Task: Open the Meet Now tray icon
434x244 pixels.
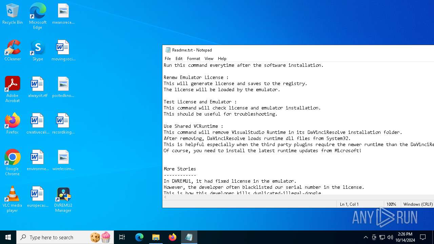Action: click(x=374, y=237)
